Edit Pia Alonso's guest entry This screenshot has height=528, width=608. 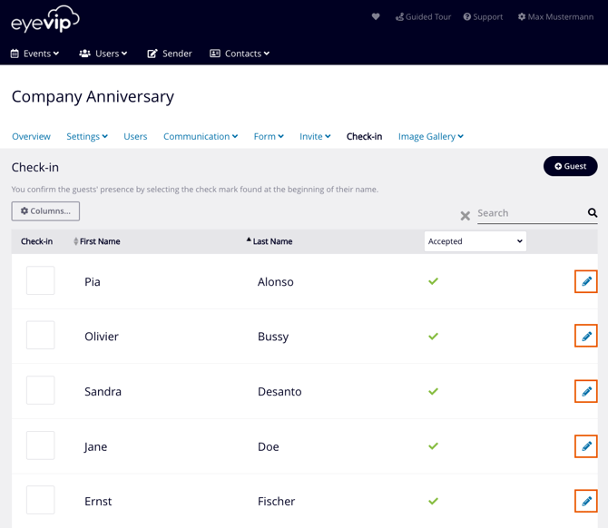(586, 281)
